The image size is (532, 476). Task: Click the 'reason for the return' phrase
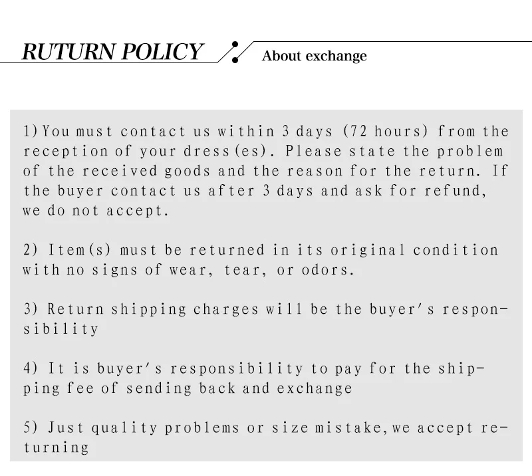(x=384, y=171)
